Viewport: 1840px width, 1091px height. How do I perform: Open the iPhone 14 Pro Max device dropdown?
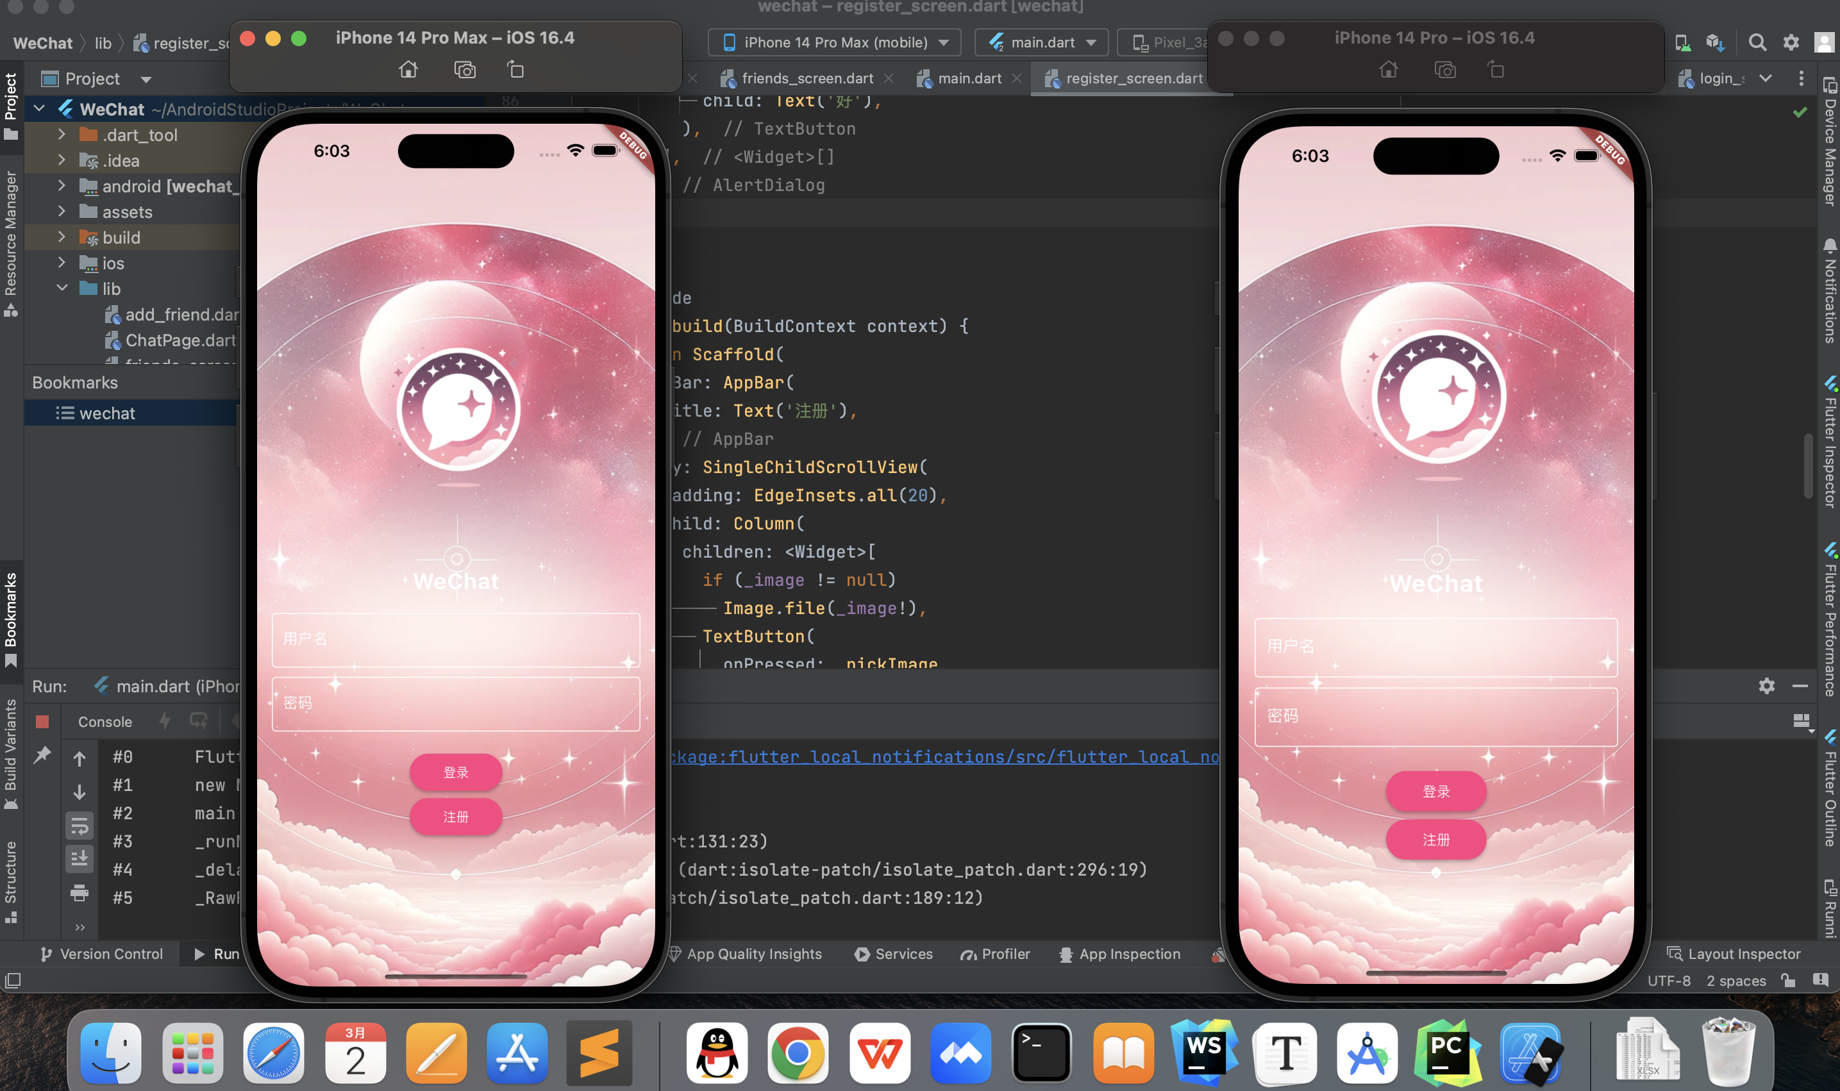[x=834, y=43]
